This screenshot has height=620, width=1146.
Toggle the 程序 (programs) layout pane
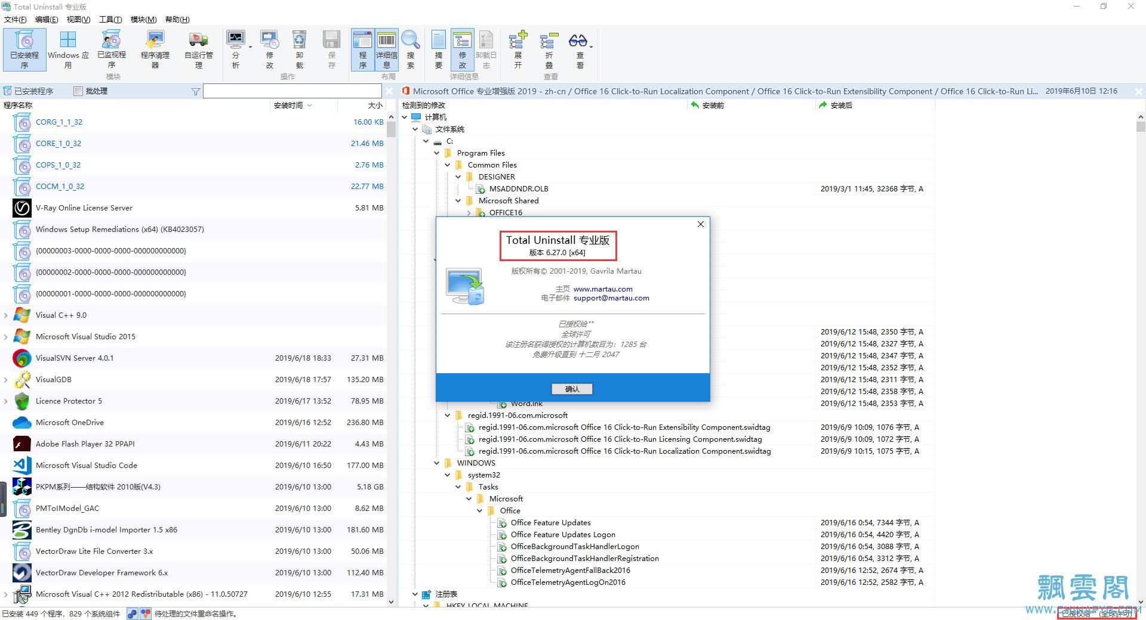[x=362, y=50]
